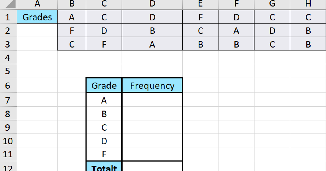This screenshot has width=326, height=171.
Task: Select the grade D in cell F1
Action: (236, 17)
